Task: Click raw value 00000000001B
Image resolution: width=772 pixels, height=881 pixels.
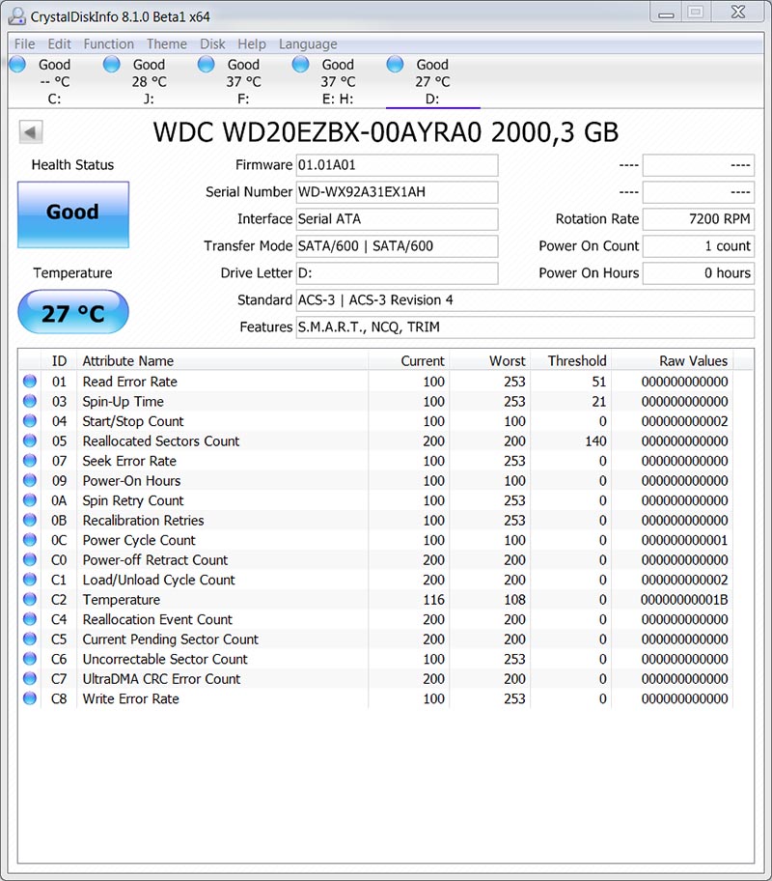Action: click(x=684, y=600)
